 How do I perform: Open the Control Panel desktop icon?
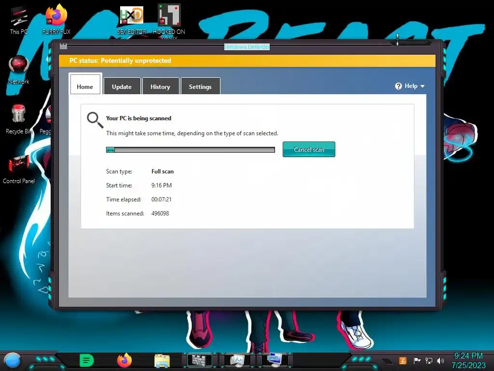[19, 169]
